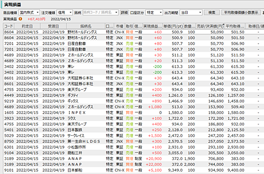Click the 9,349.0 unit price cell
This screenshot has width=264, height=174.
click(175, 170)
